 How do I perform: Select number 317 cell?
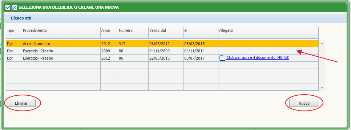[133, 44]
